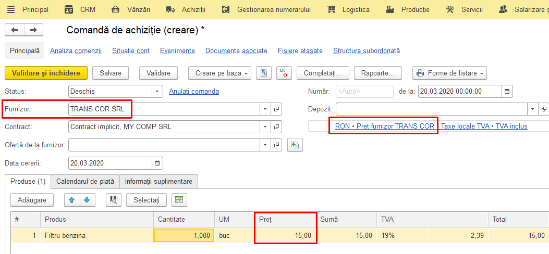This screenshot has height=254, width=549.
Task: Click the Număr <Auto> field
Action: (364, 92)
